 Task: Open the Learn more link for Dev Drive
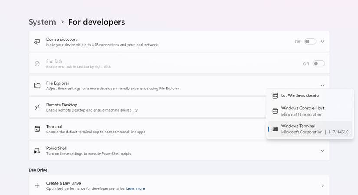pyautogui.click(x=135, y=188)
